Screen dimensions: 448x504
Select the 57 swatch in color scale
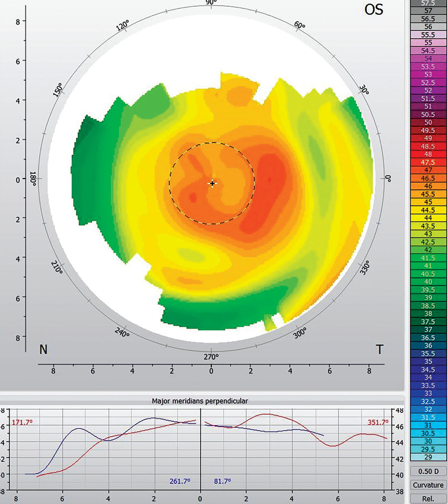[x=428, y=11]
